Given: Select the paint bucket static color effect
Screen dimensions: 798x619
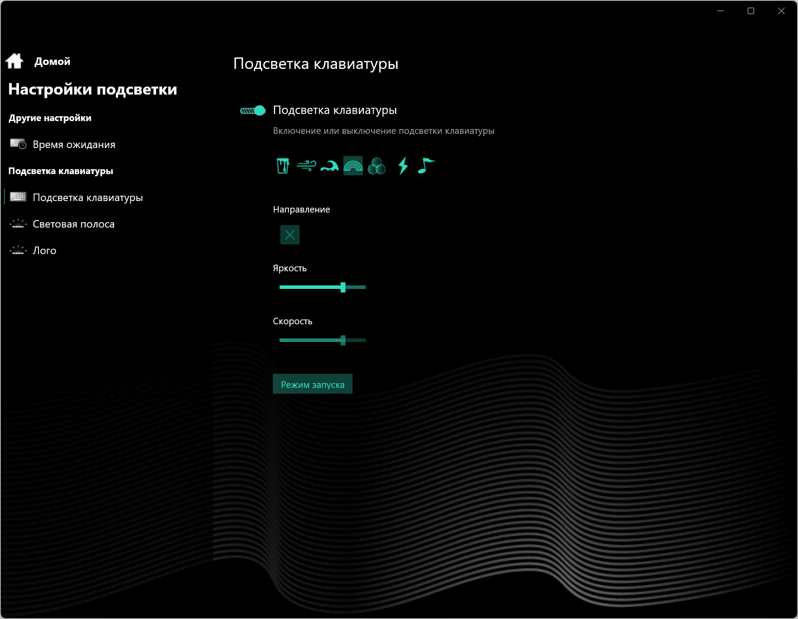Looking at the screenshot, I should (283, 166).
